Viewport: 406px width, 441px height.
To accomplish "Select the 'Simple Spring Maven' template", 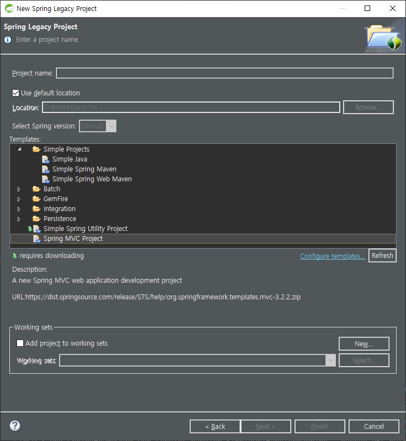I will [84, 169].
